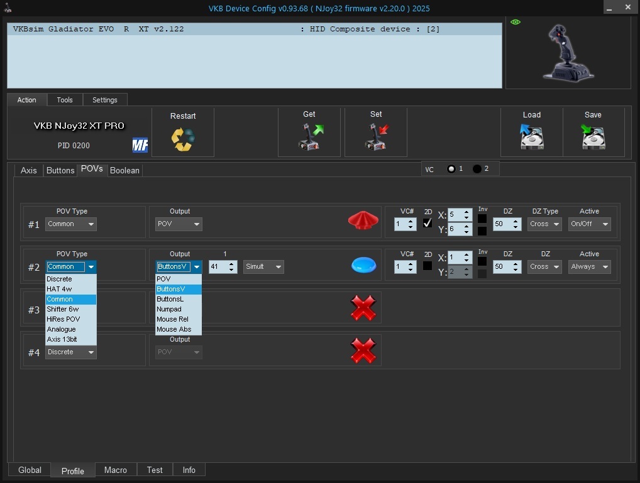Image resolution: width=640 pixels, height=483 pixels.
Task: Choose Shifter 6w from POV Type list
Action: (71, 309)
